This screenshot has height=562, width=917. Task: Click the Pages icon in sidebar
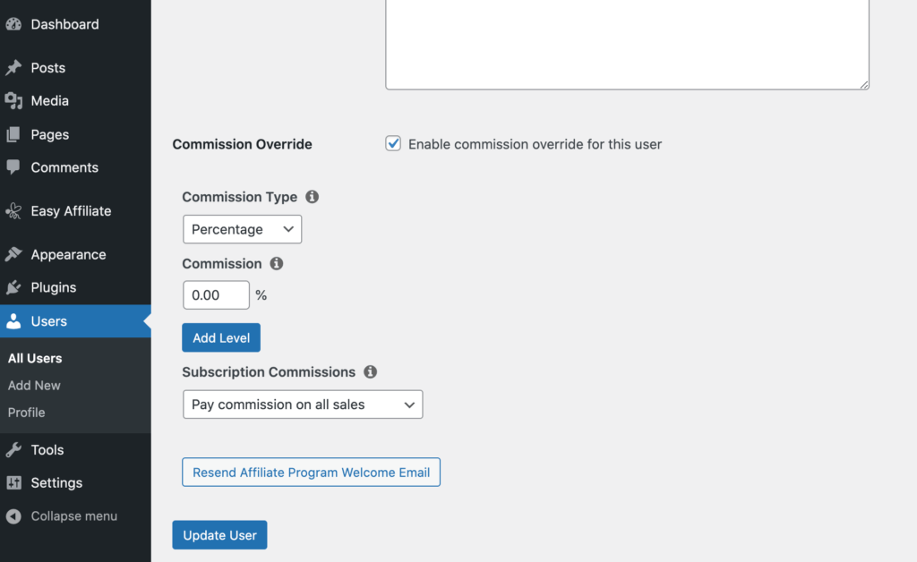[x=13, y=134]
